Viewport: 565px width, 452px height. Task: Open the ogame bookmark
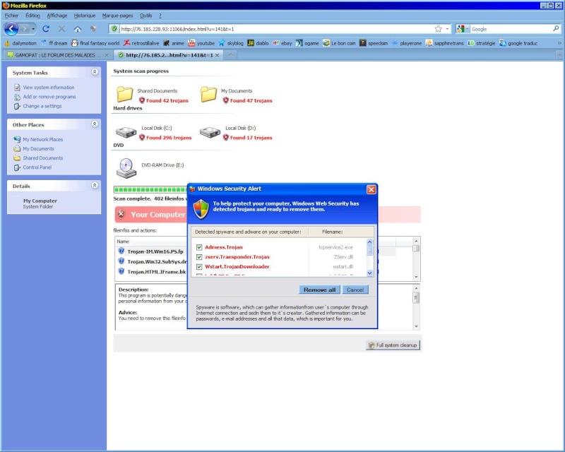click(x=307, y=43)
